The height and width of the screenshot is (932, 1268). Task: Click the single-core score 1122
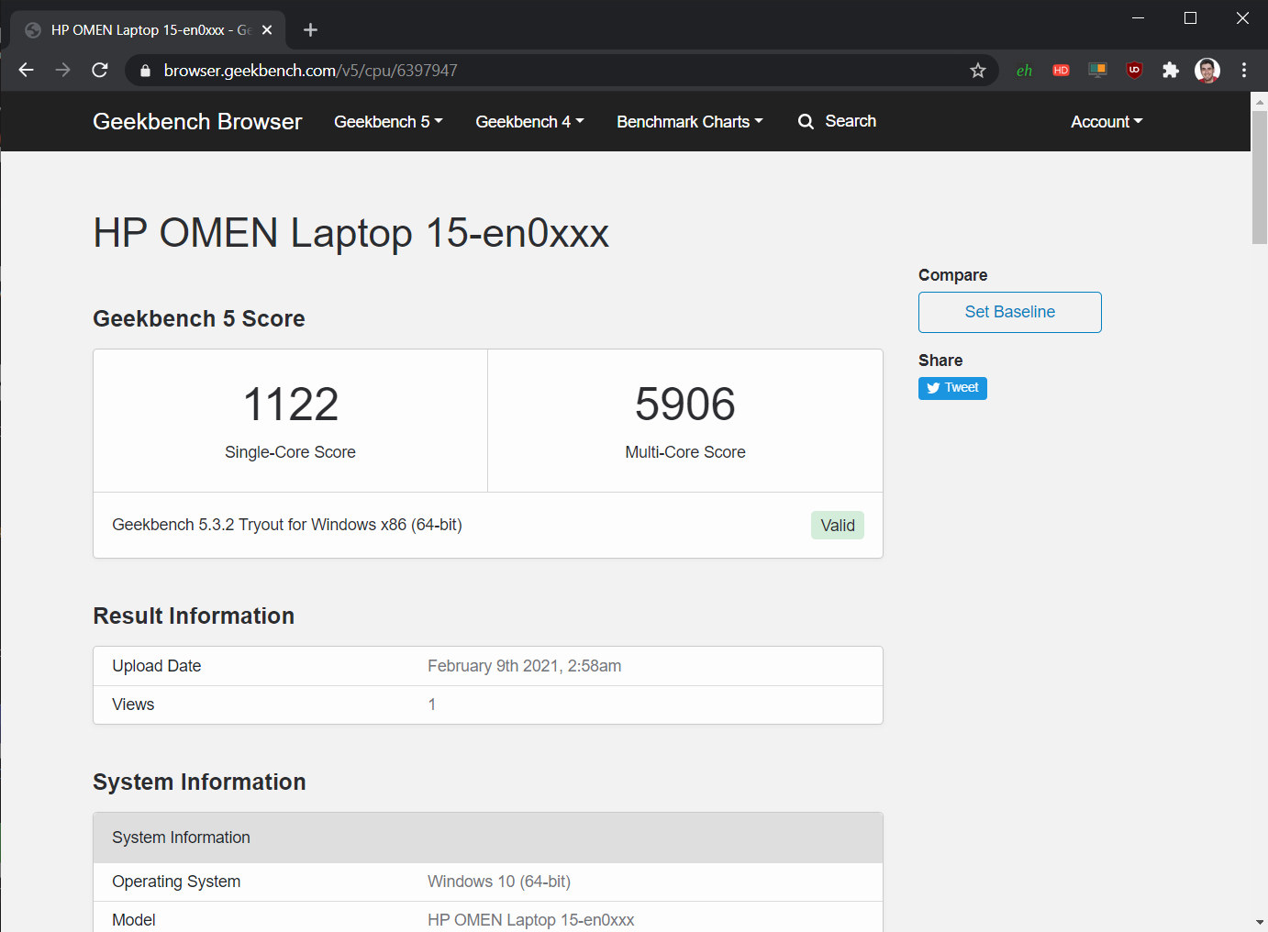(x=291, y=405)
